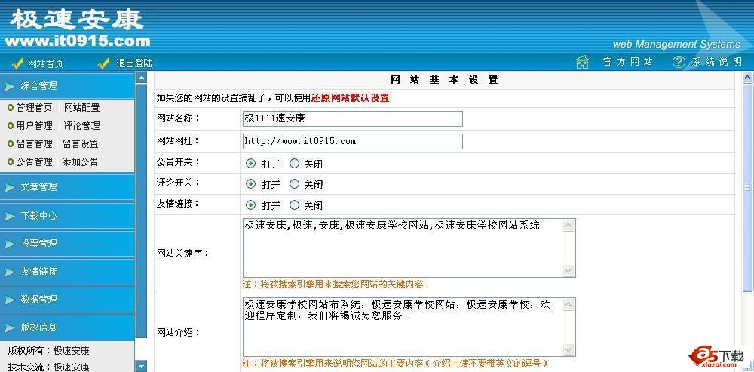Click the sidebar scrollbar down arrow
Screen dimensions: 754x372
coord(141,366)
